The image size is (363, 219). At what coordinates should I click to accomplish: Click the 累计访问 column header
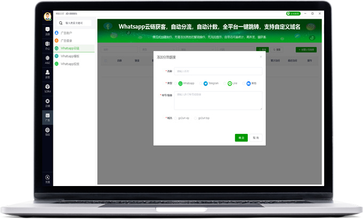[275, 61]
